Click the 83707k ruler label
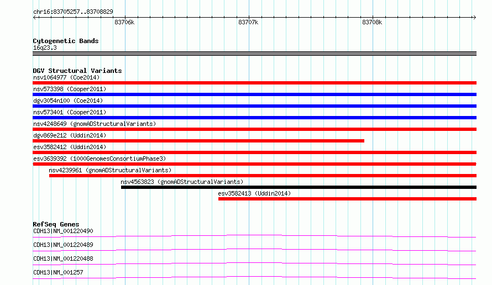 pos(248,22)
